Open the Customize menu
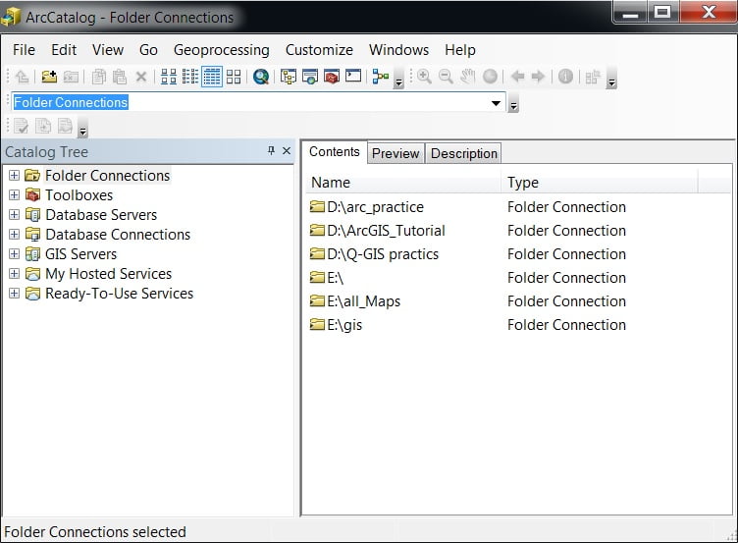 pos(319,50)
